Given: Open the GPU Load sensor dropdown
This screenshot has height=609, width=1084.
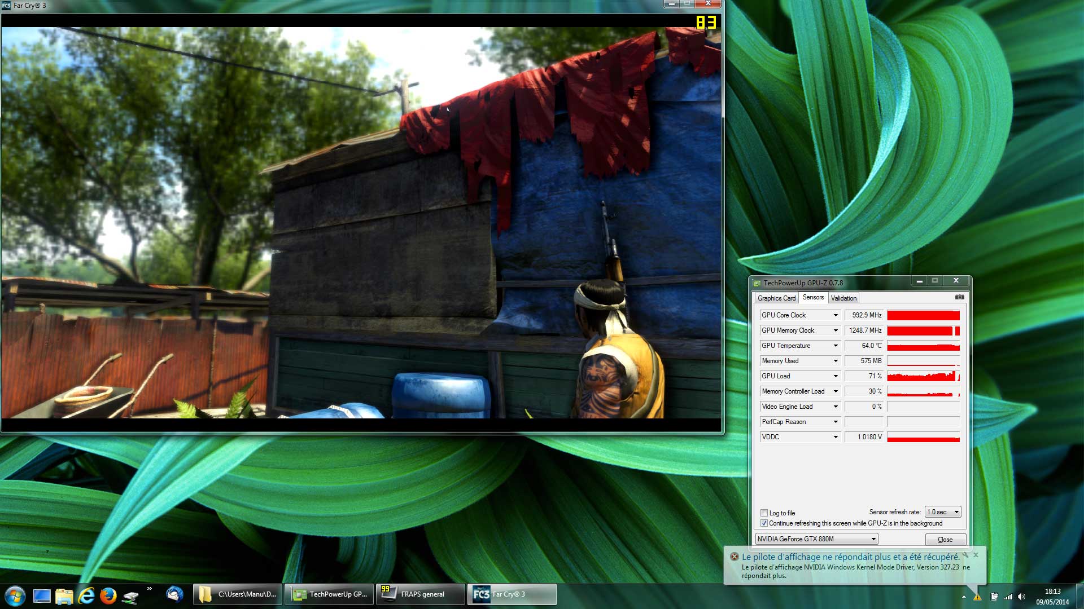Looking at the screenshot, I should (x=836, y=376).
